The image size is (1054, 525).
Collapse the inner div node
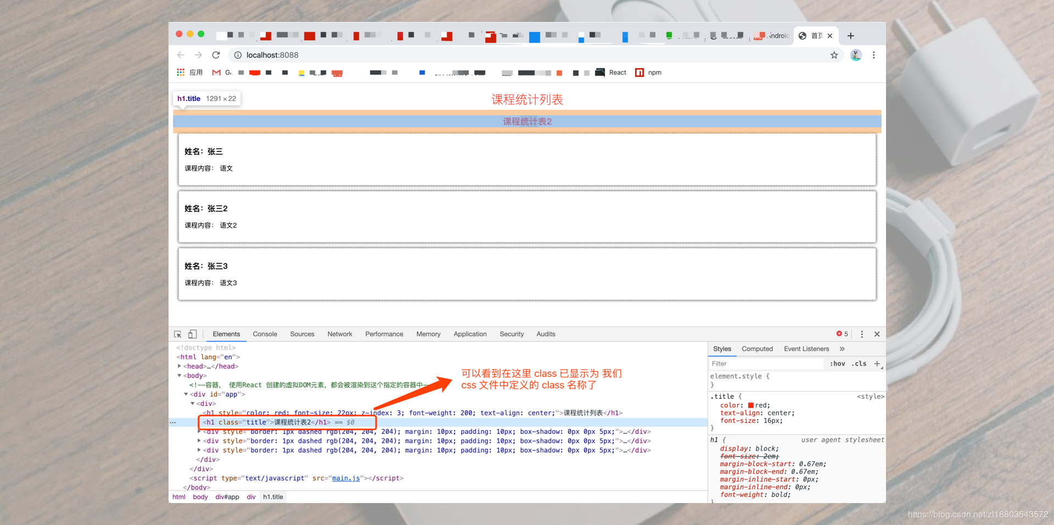tap(193, 403)
